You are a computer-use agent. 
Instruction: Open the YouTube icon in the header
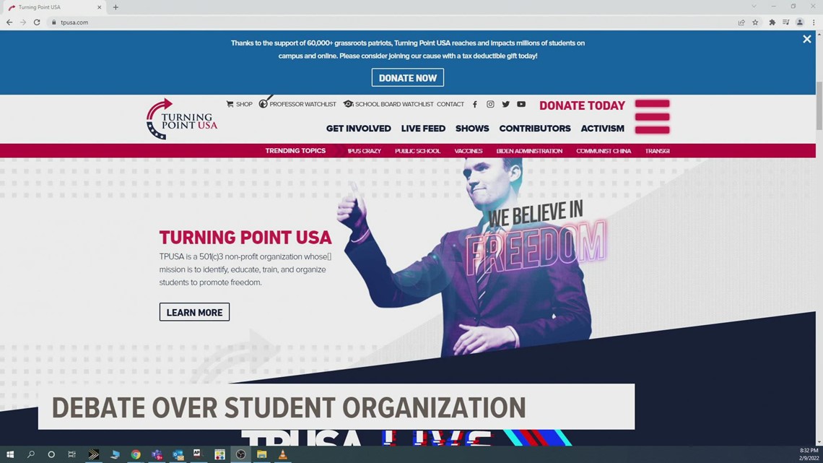point(521,104)
